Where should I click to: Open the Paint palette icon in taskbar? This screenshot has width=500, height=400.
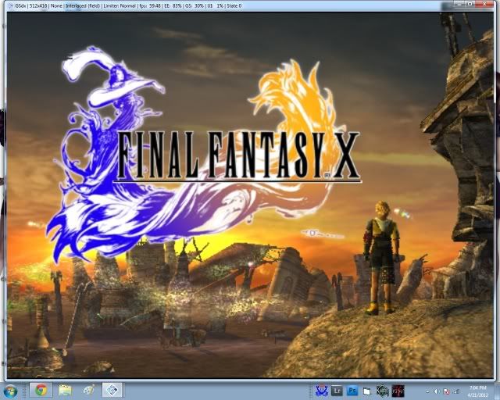(x=89, y=390)
